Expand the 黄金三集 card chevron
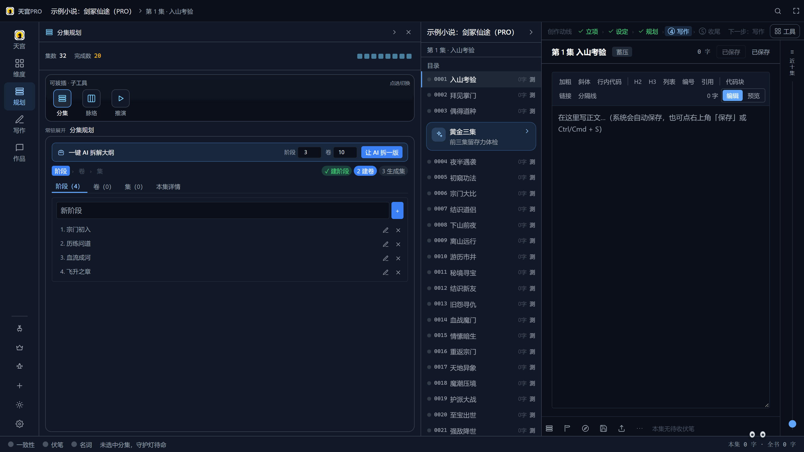Screen dimensions: 804x452 pos(527,131)
